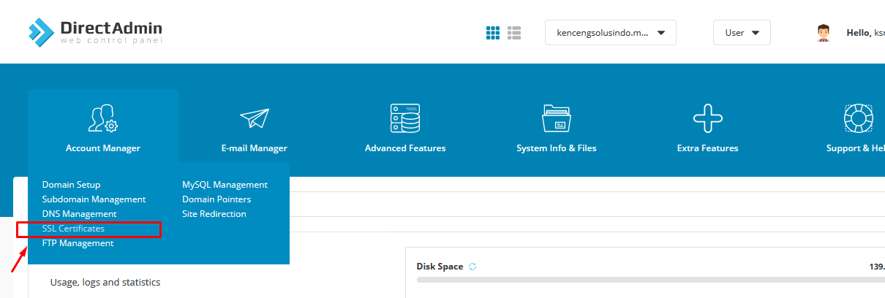This screenshot has width=885, height=298.
Task: Open the Extra Features plus icon
Action: pyautogui.click(x=707, y=118)
